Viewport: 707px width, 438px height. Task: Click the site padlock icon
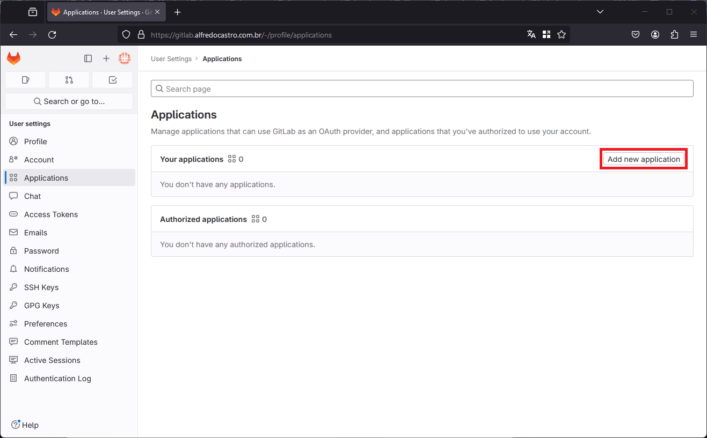click(x=141, y=34)
